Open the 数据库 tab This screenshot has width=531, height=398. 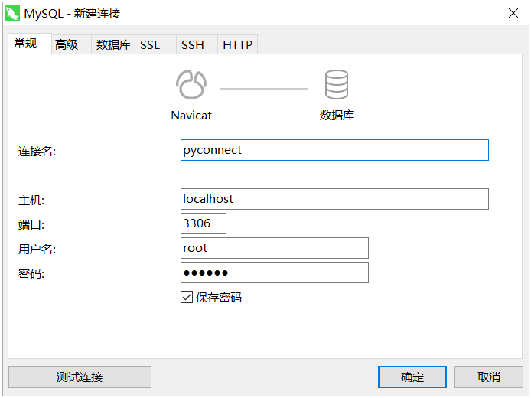point(113,44)
